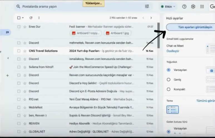Screen dimensions: 215x138
Task: Check the CNS Travel Solutions email checkbox
Action: tap(19, 51)
